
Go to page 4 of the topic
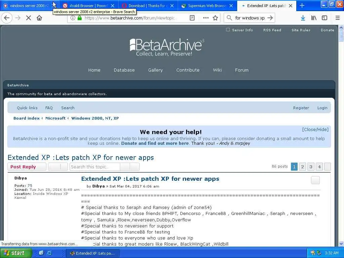tap(319, 167)
